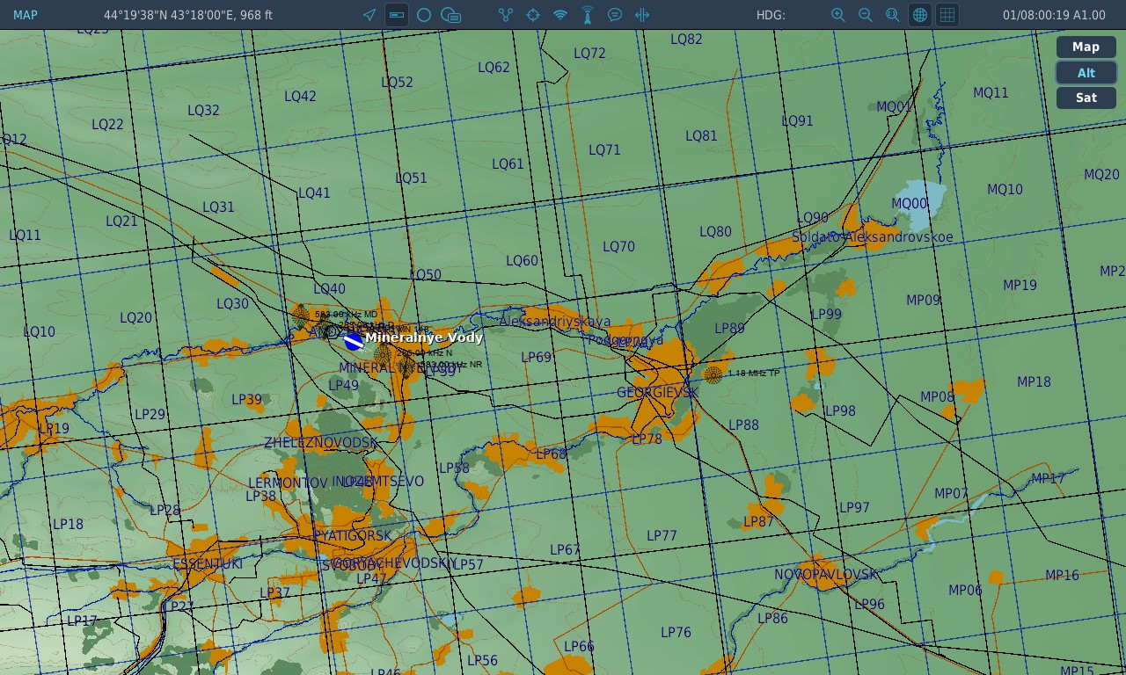The height and width of the screenshot is (675, 1126).
Task: Toggle the ruler measure tool icon
Action: point(397,15)
